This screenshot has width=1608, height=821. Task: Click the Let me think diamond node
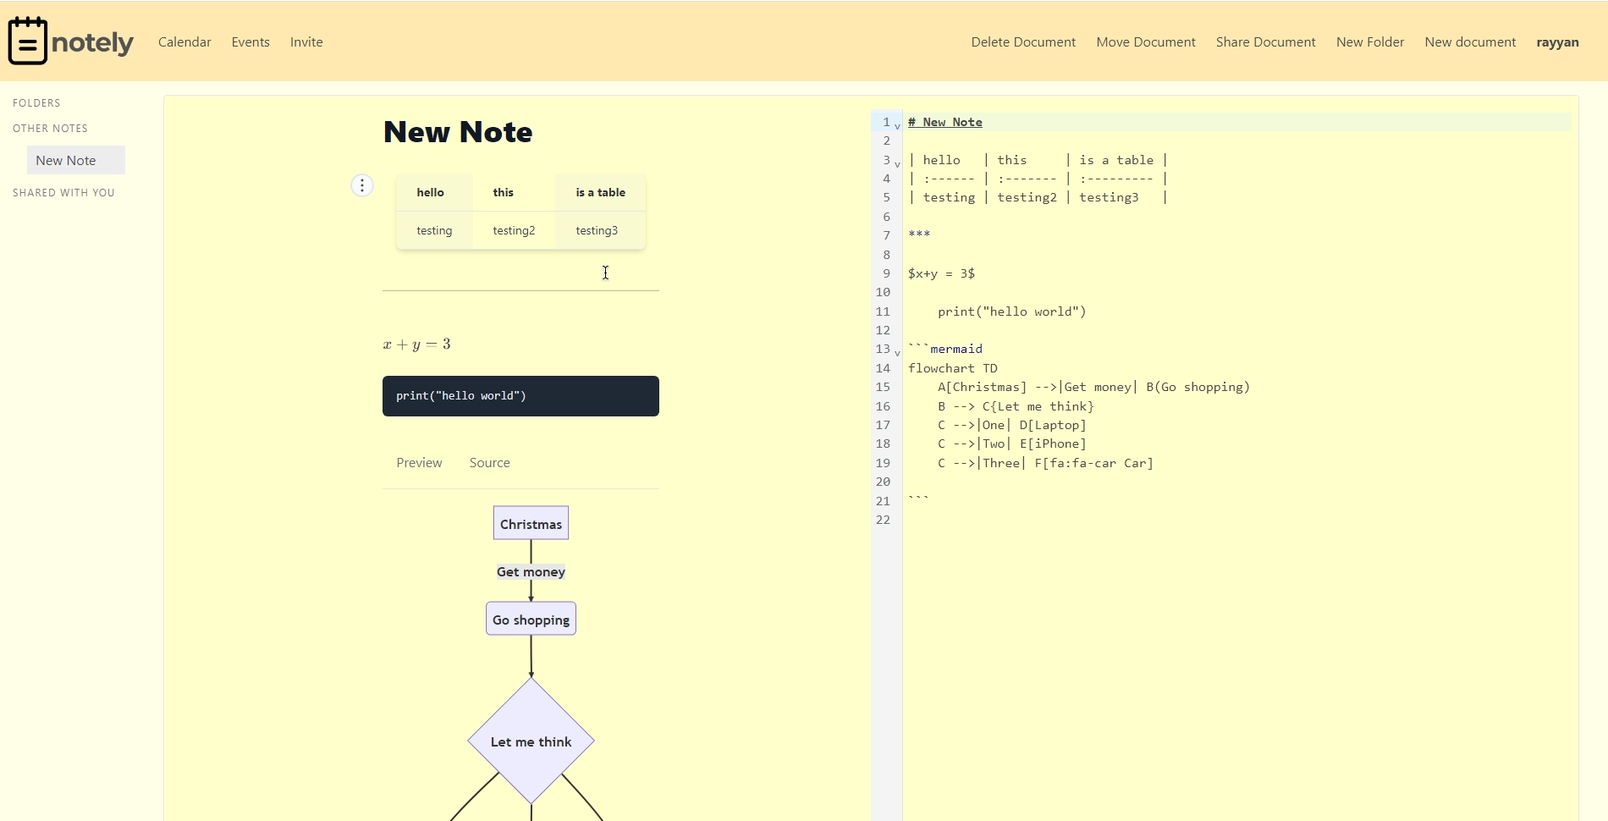[x=531, y=741]
